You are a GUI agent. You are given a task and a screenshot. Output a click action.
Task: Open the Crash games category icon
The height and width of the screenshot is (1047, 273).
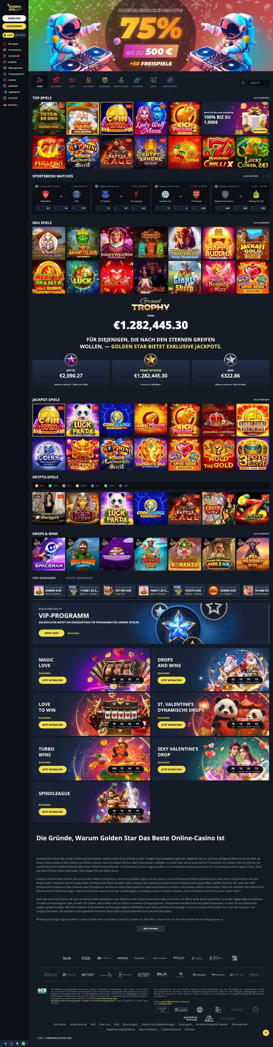point(154,81)
